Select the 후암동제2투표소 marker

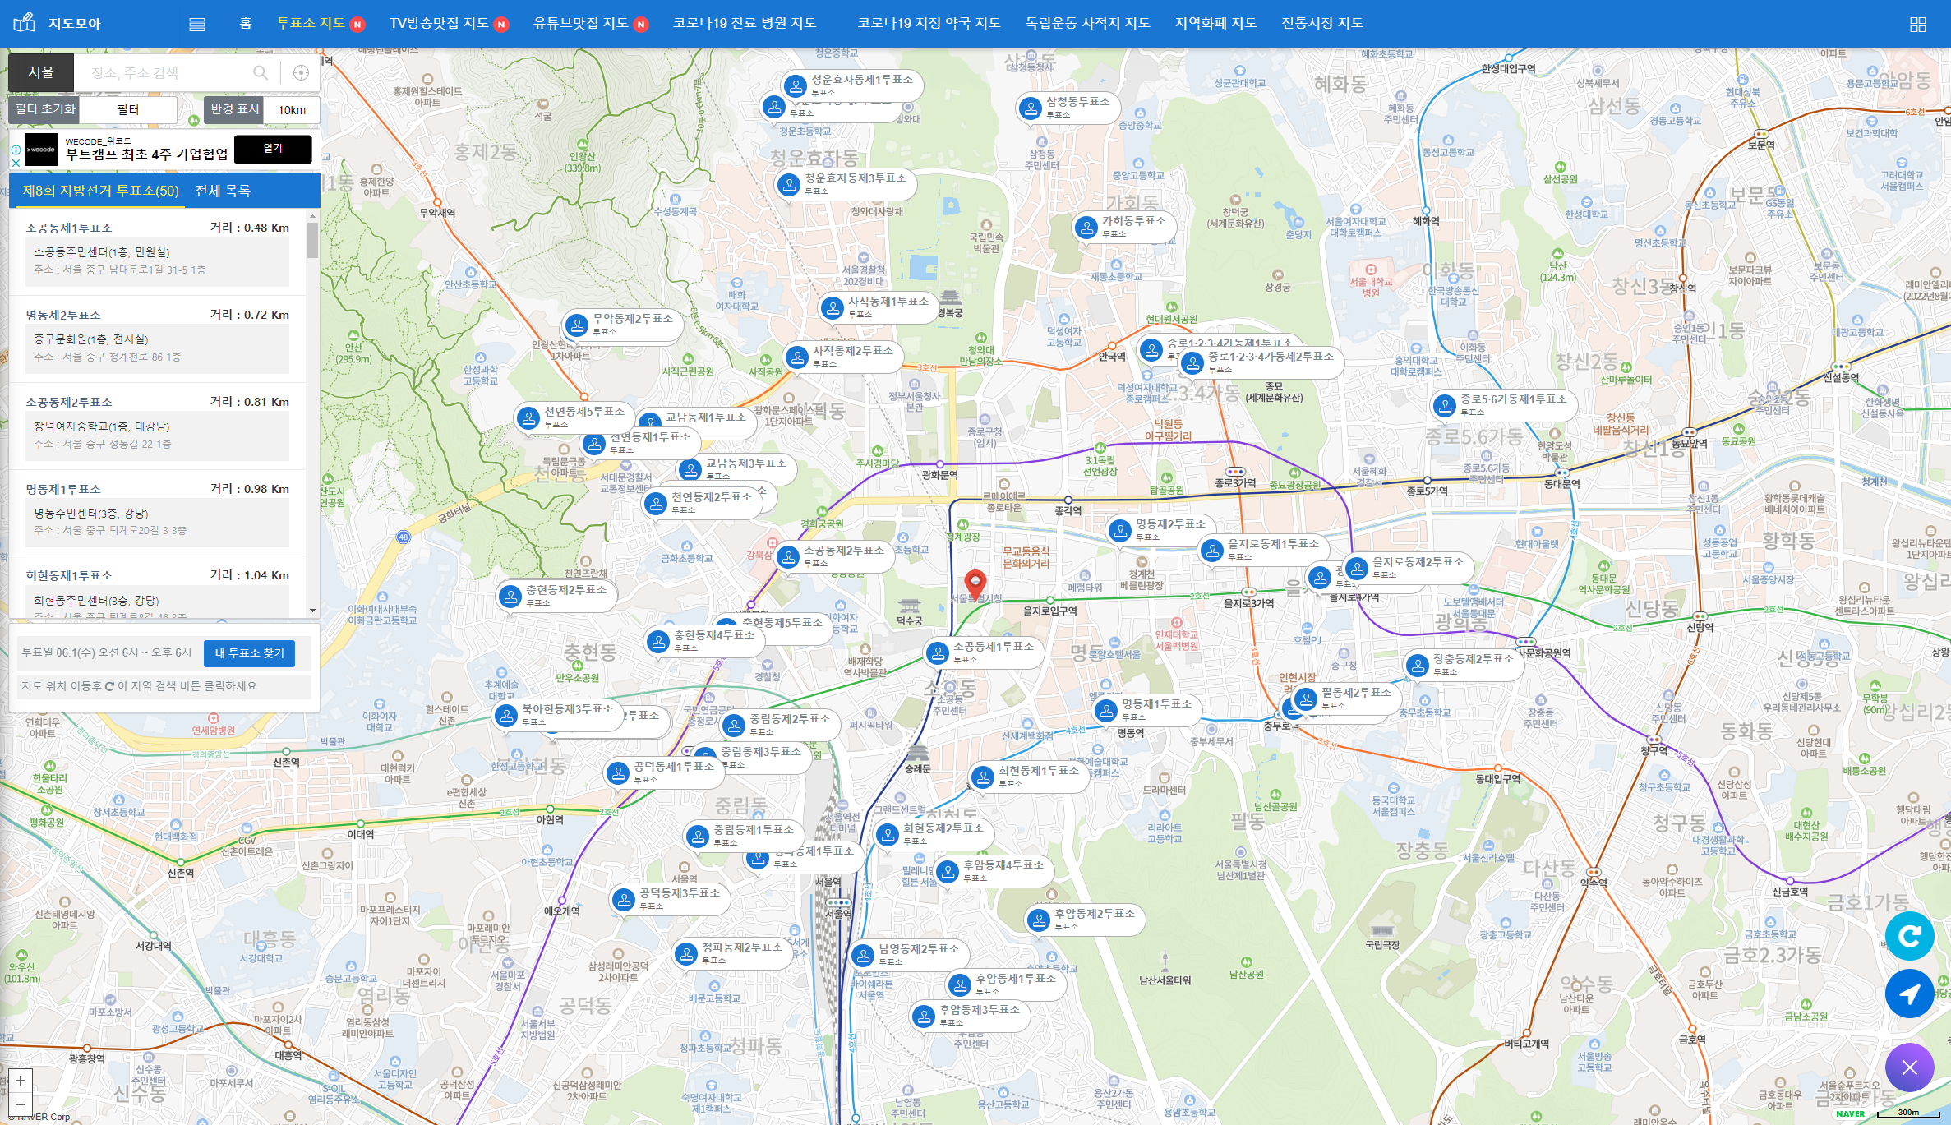point(1085,919)
